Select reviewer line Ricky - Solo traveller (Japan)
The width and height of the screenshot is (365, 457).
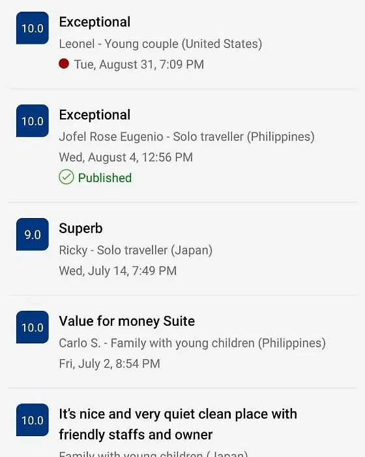click(x=136, y=250)
